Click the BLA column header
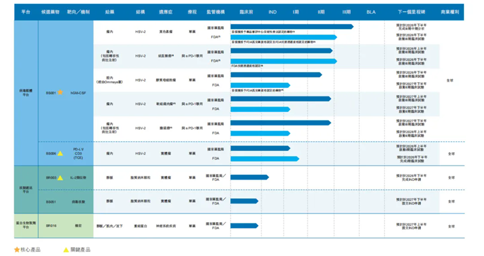Image resolution: width=484 pixels, height=256 pixels. point(371,12)
